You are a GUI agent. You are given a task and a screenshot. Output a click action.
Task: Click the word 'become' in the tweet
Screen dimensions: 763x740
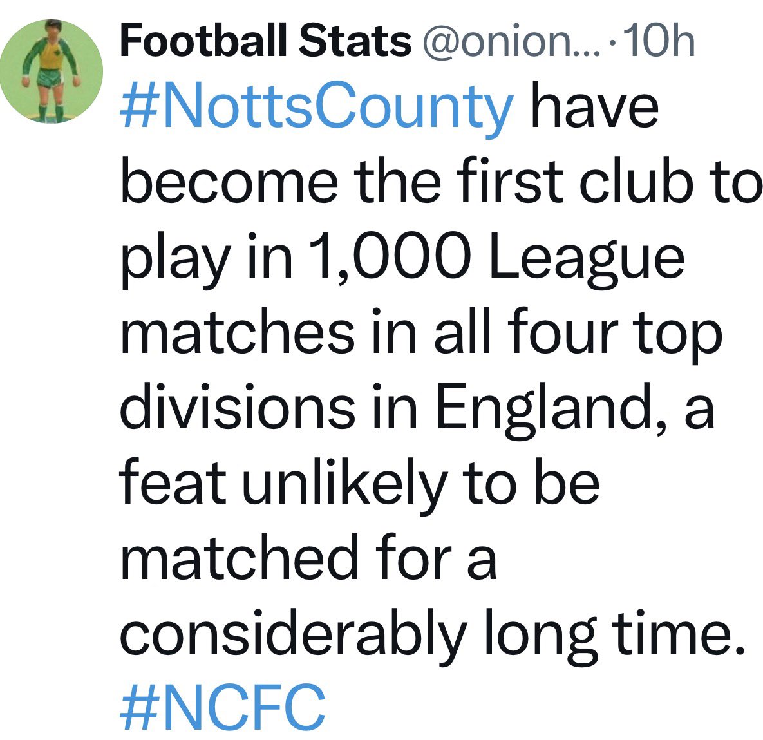pos(229,182)
